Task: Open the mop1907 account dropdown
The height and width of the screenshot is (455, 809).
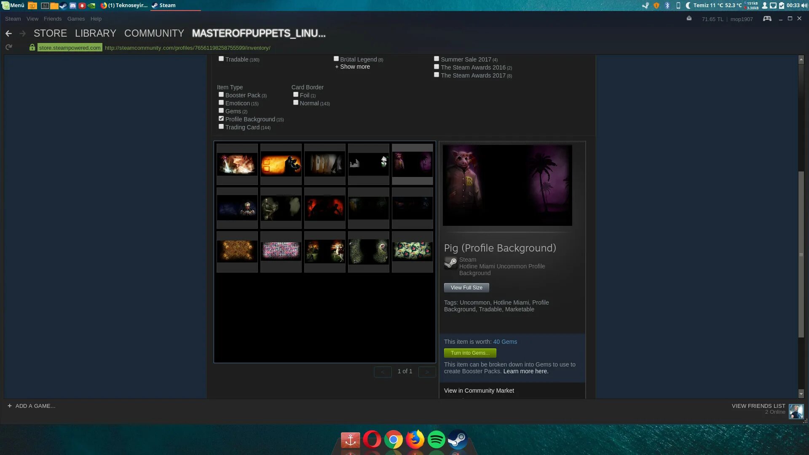Action: coord(742,19)
